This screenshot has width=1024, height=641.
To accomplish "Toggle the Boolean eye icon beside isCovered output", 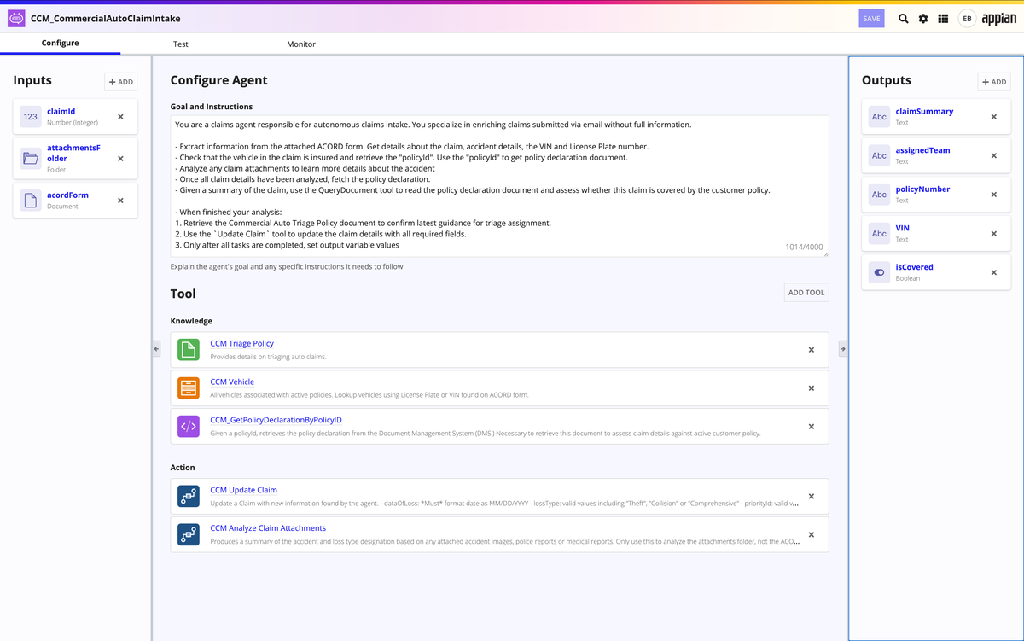I will [879, 271].
